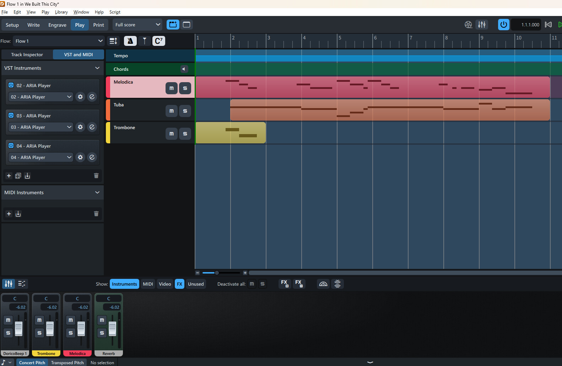Click the stereo panner dome icon
Viewport: 562px width, 366px height.
pos(323,284)
